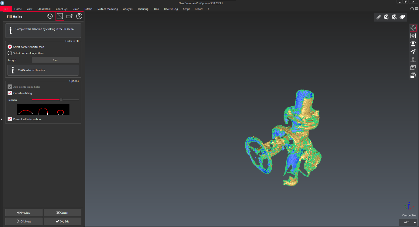Select 'Select borders shorter than' option
The width and height of the screenshot is (419, 227).
[x=26, y=47]
